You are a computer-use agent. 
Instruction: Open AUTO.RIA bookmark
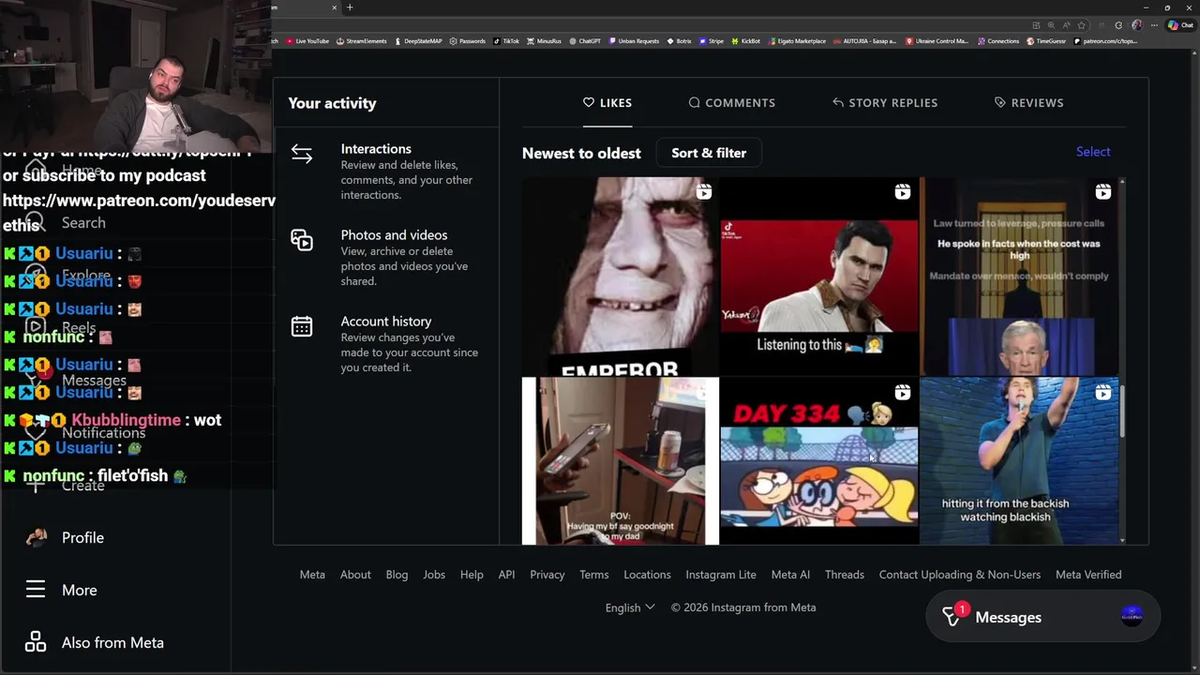click(x=865, y=41)
